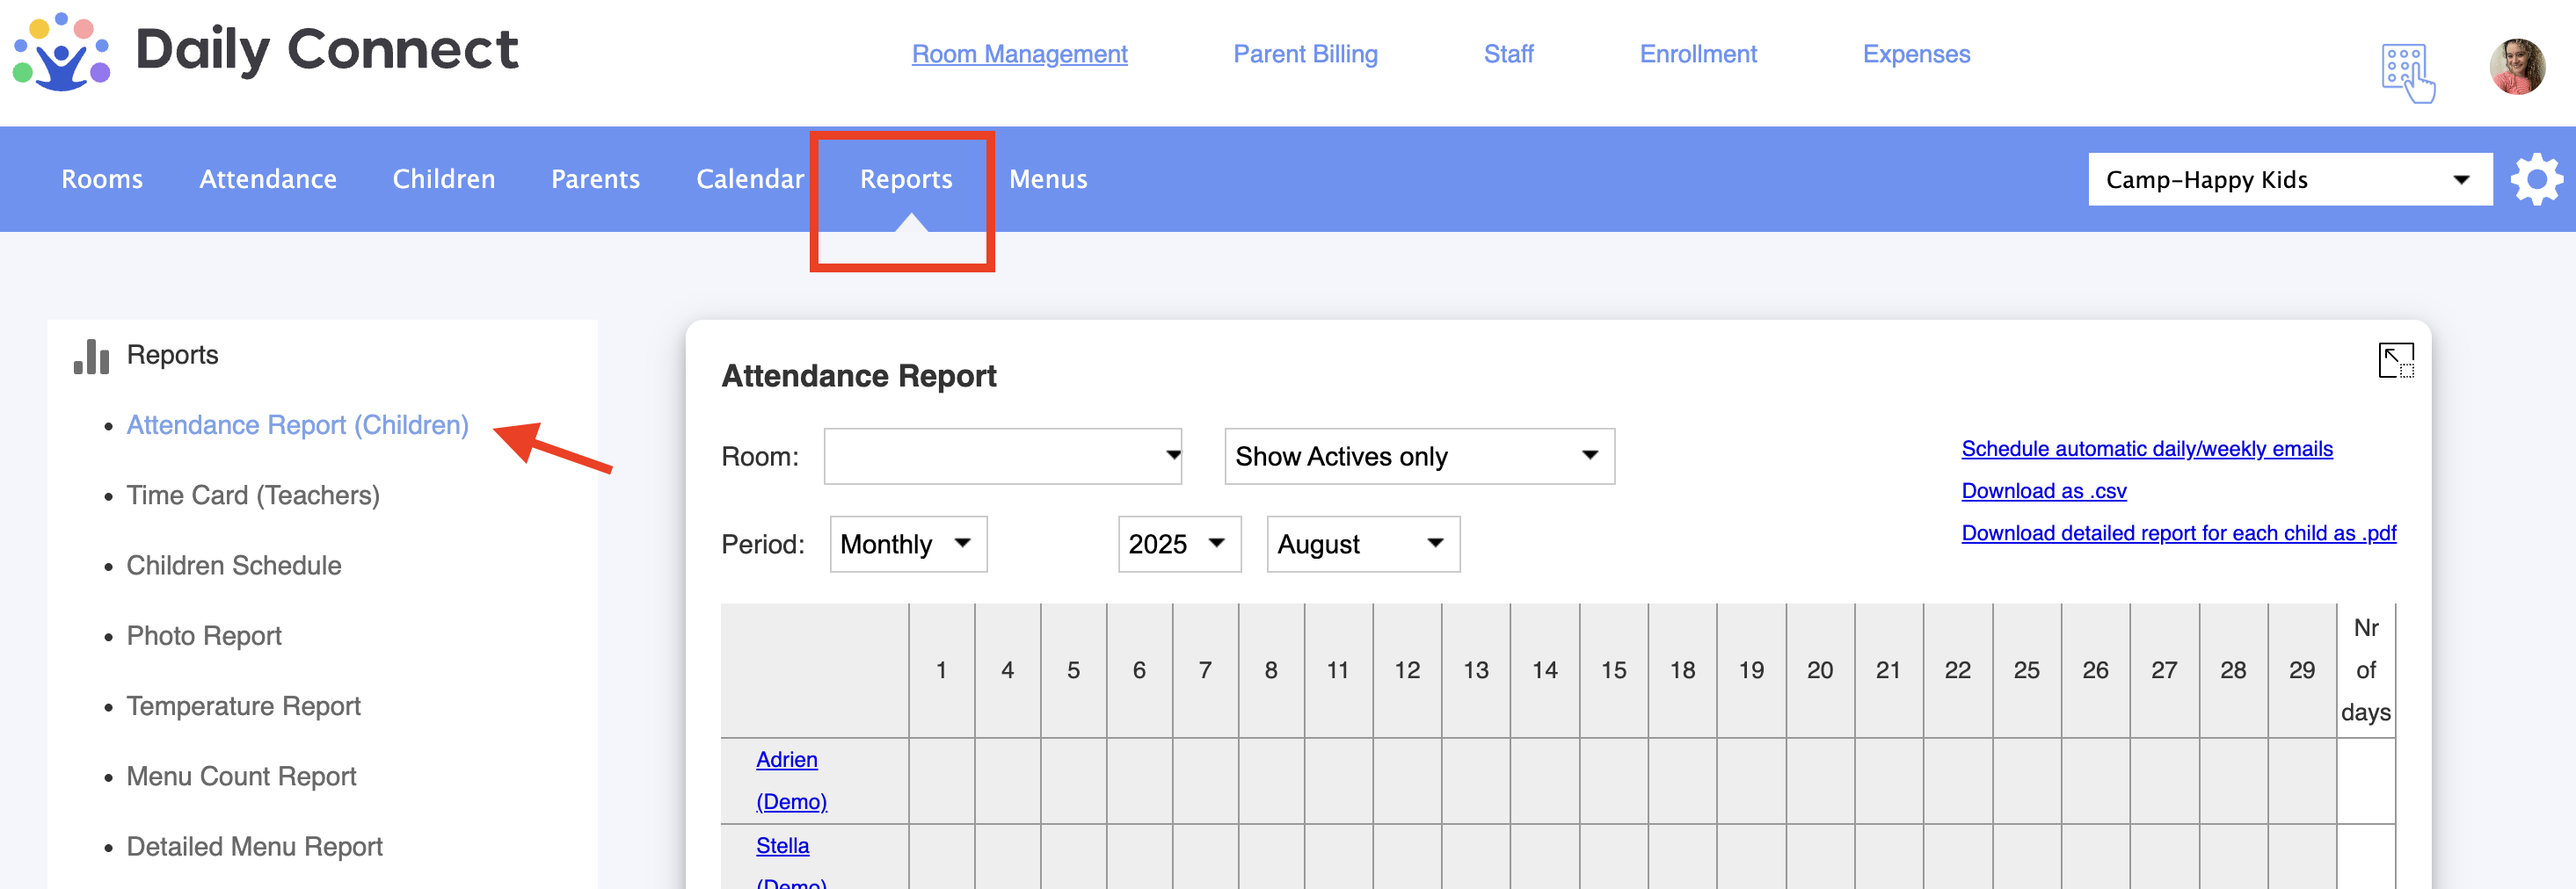Open the sign-in kiosk keypad icon
Screen dimensions: 2576x889
point(2408,72)
